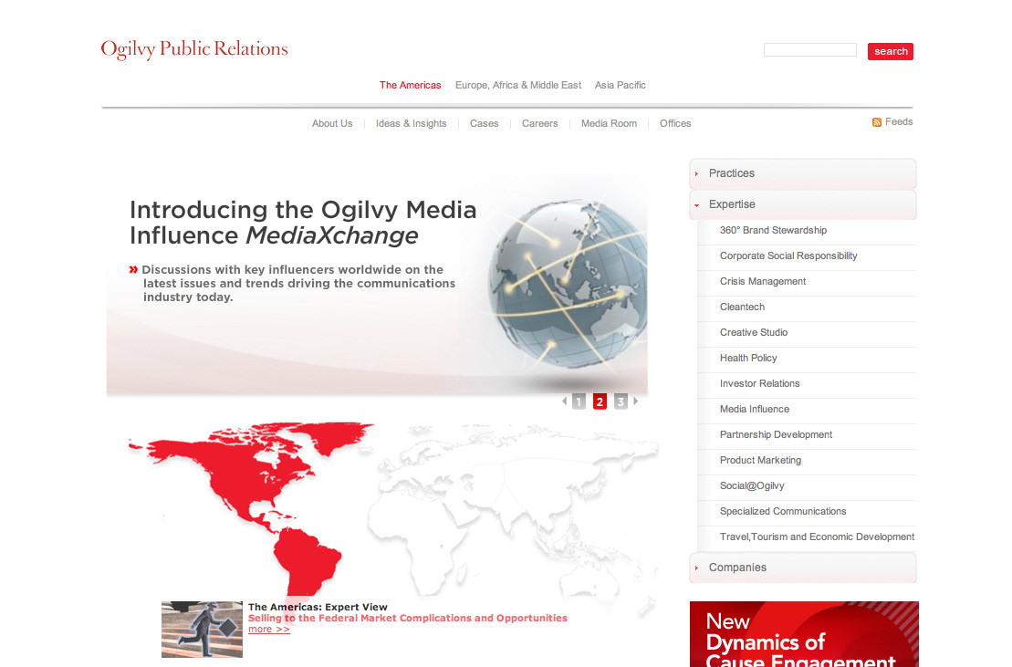The image size is (1012, 667).
Task: Open the Investor Relations link
Action: [x=759, y=384]
